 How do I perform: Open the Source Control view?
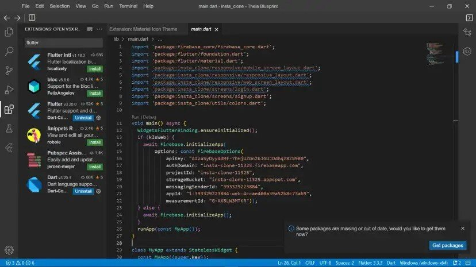[x=9, y=70]
